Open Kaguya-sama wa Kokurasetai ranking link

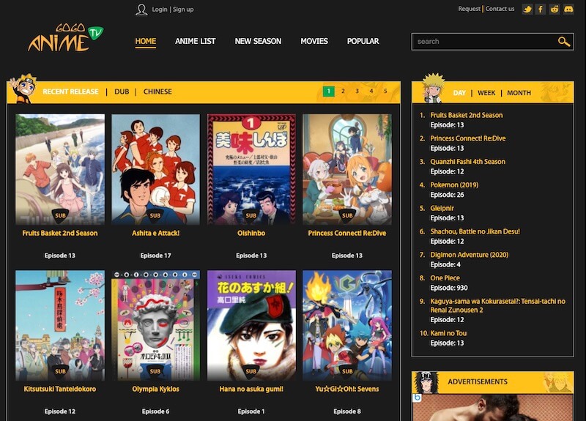[498, 305]
